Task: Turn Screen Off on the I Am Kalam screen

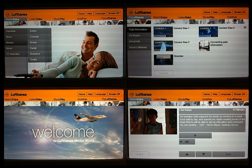Action: pos(239,94)
